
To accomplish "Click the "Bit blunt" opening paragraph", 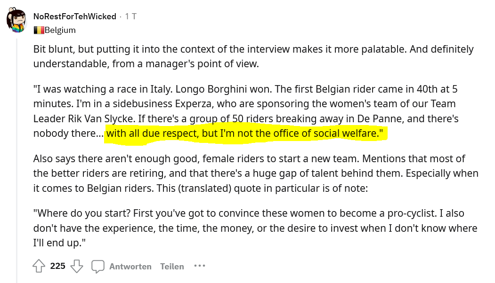I will [x=253, y=56].
